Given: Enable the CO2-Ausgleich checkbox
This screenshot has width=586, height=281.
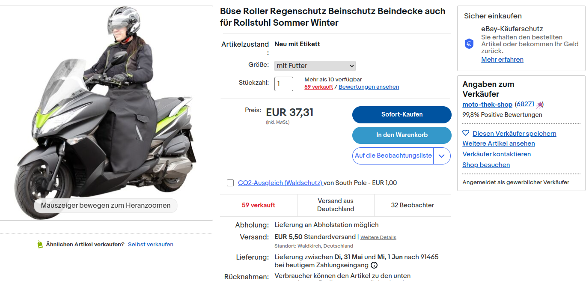Looking at the screenshot, I should coord(230,183).
